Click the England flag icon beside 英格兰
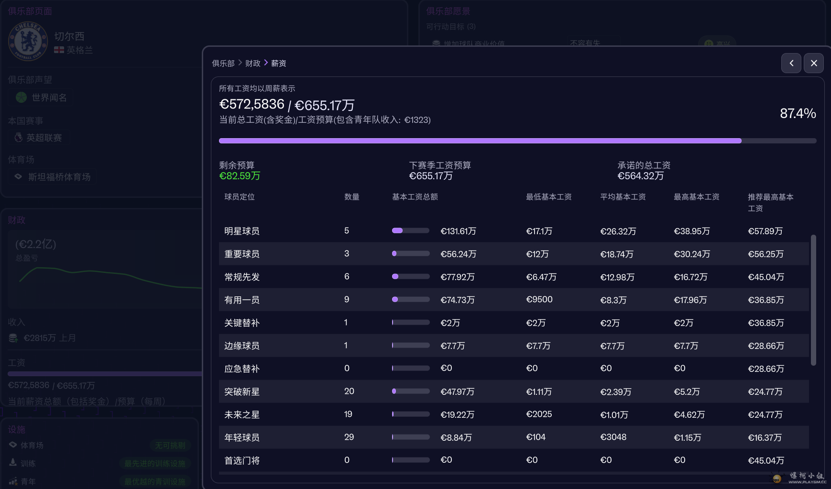Viewport: 831px width, 489px height. tap(59, 50)
